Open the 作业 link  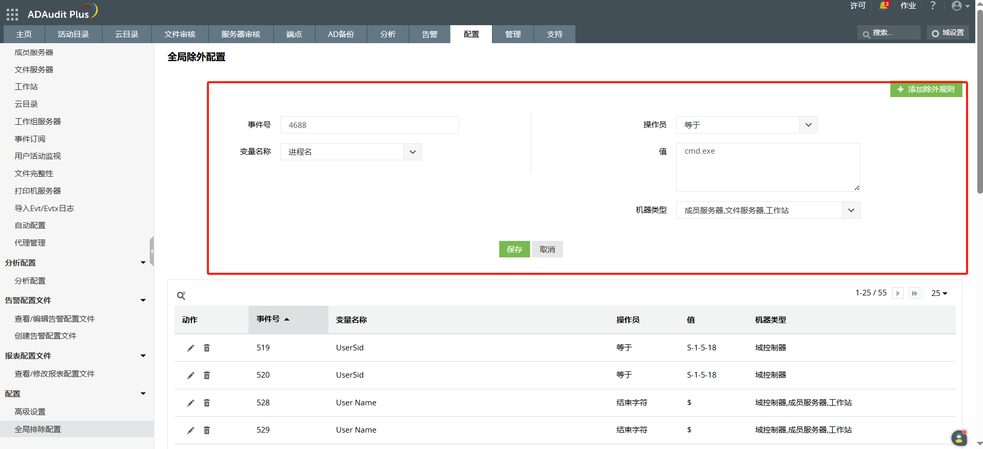point(908,6)
